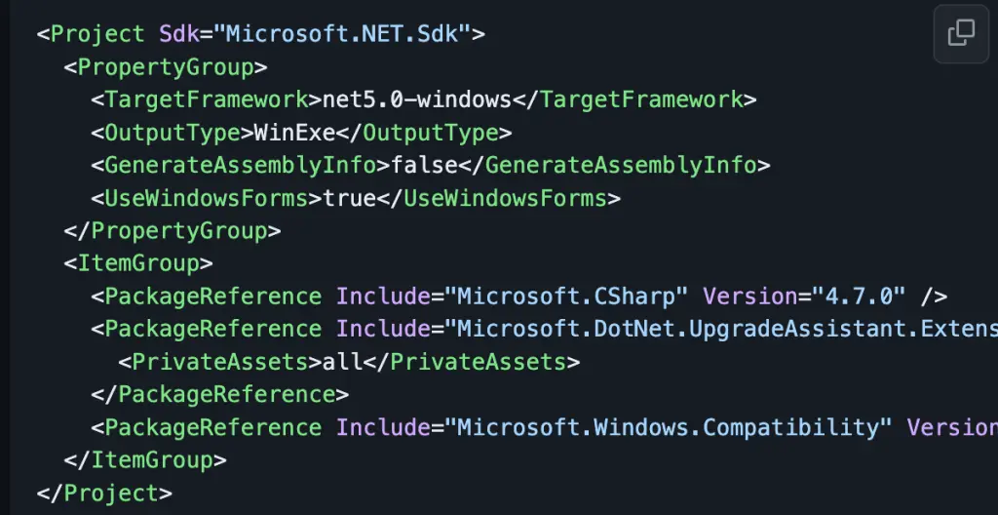The height and width of the screenshot is (515, 998).
Task: Click the closing PropertyGroup tag
Action: 173,231
